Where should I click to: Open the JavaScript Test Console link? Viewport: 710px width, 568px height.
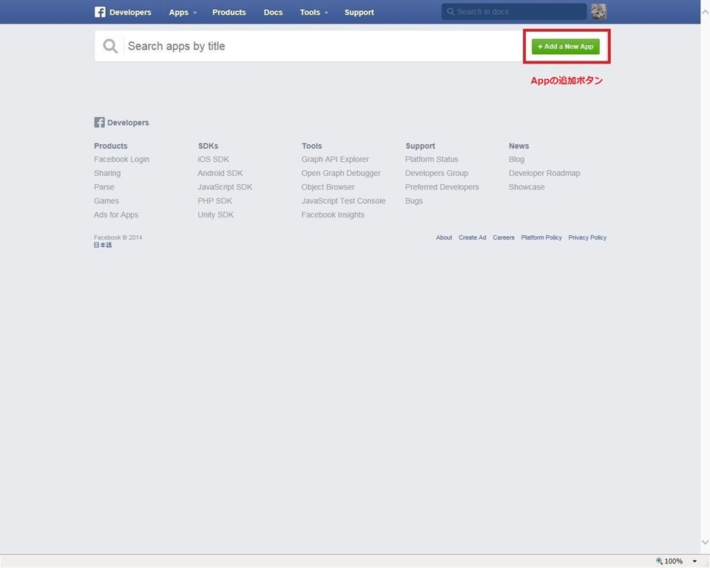344,200
